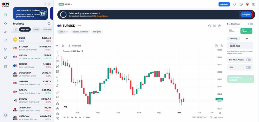Enable One Click Order switch
The width and height of the screenshot is (259, 122).
pyautogui.click(x=250, y=24)
